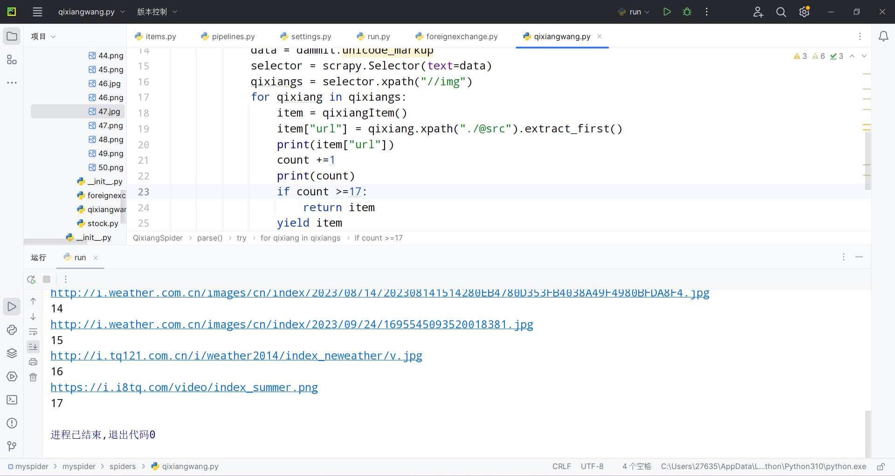The height and width of the screenshot is (476, 895).
Task: Open Code With Me user icon
Action: pyautogui.click(x=758, y=12)
